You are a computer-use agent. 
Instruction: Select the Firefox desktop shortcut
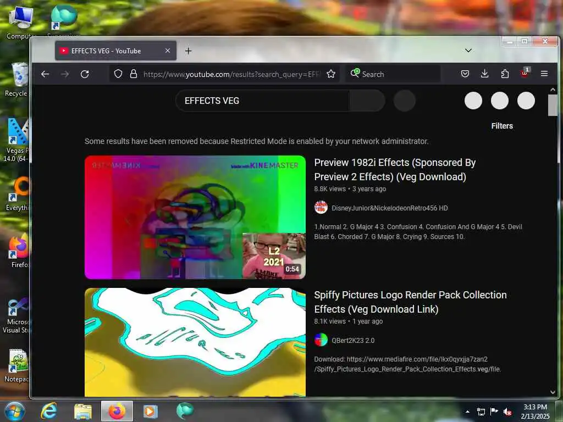point(18,252)
